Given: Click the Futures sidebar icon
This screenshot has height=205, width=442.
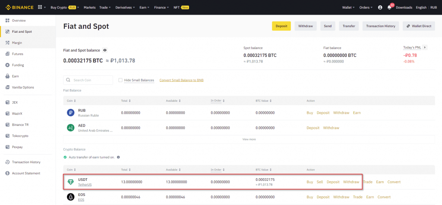Looking at the screenshot, I should point(8,54).
